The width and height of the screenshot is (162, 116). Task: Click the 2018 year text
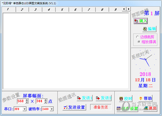coord(145,74)
